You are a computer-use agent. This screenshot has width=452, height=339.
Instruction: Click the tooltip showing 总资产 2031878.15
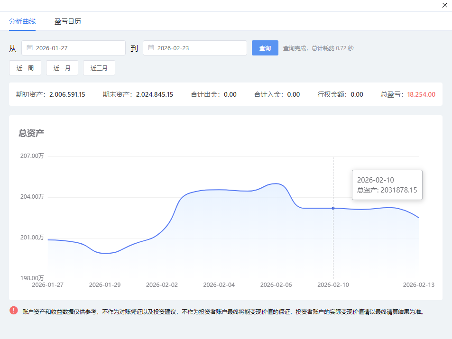tap(387, 185)
